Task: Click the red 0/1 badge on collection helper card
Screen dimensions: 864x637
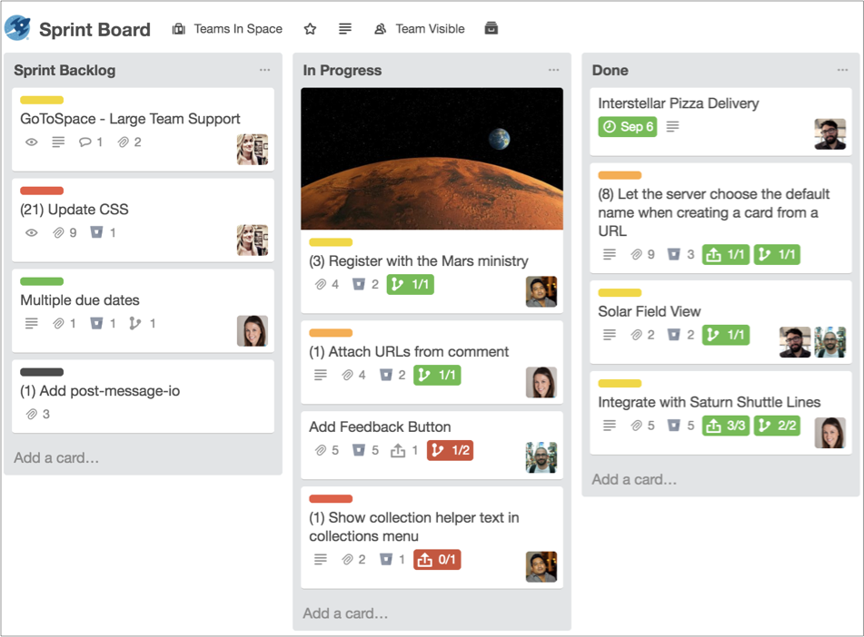Action: point(437,560)
